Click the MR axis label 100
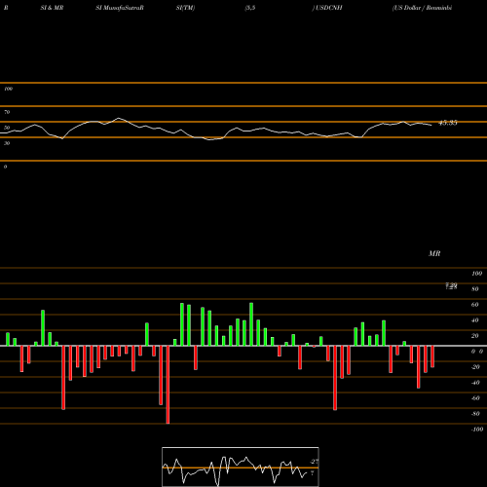The width and height of the screenshot is (487, 487). click(476, 274)
